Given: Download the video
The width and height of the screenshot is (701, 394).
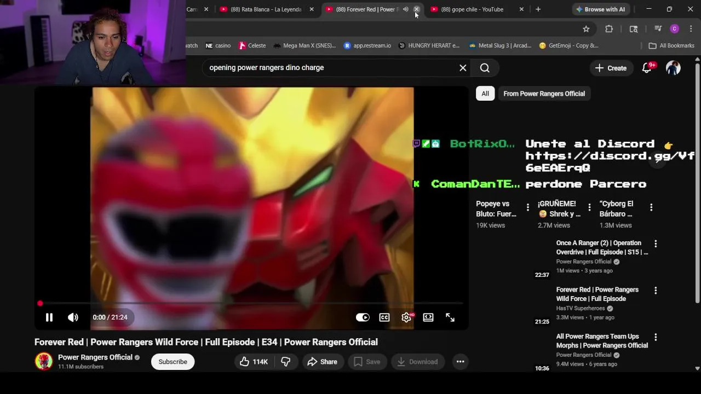Looking at the screenshot, I should [x=417, y=362].
